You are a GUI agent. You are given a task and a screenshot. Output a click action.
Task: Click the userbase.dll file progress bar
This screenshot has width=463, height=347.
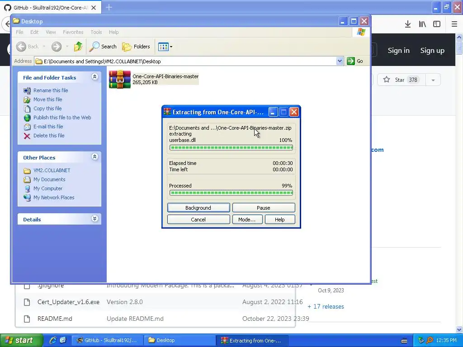[231, 148]
